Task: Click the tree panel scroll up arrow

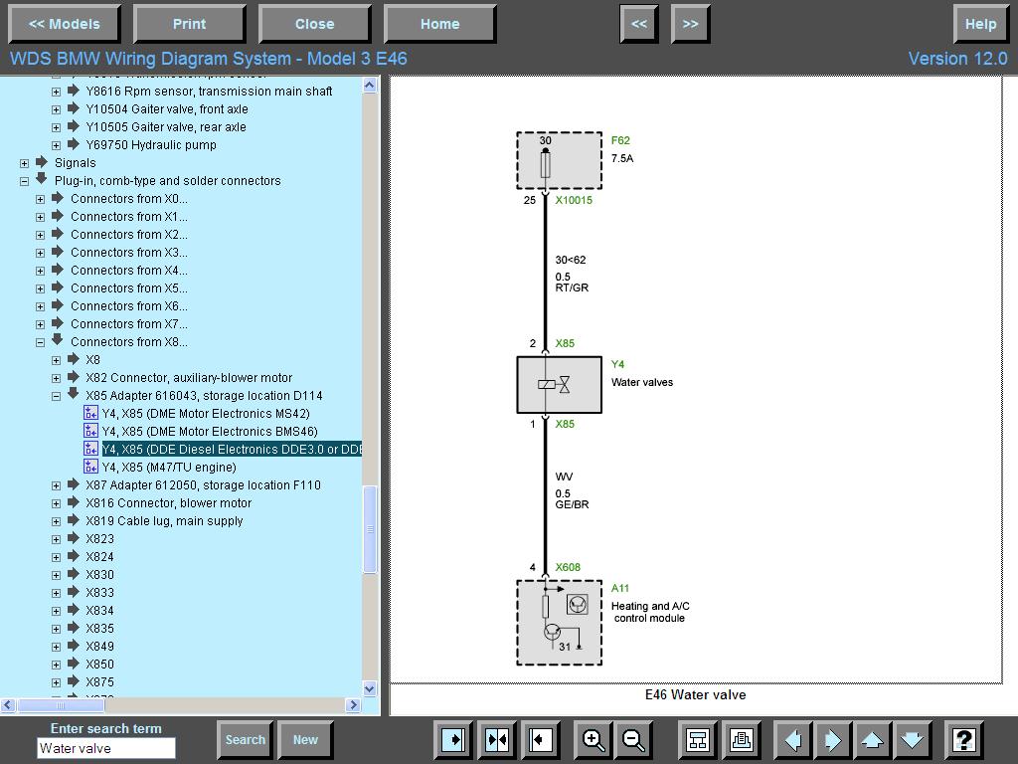Action: click(x=370, y=86)
